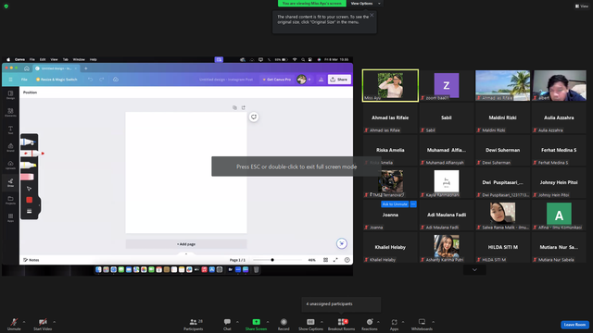Open the arrow next to Chat
The image size is (593, 333).
237,322
